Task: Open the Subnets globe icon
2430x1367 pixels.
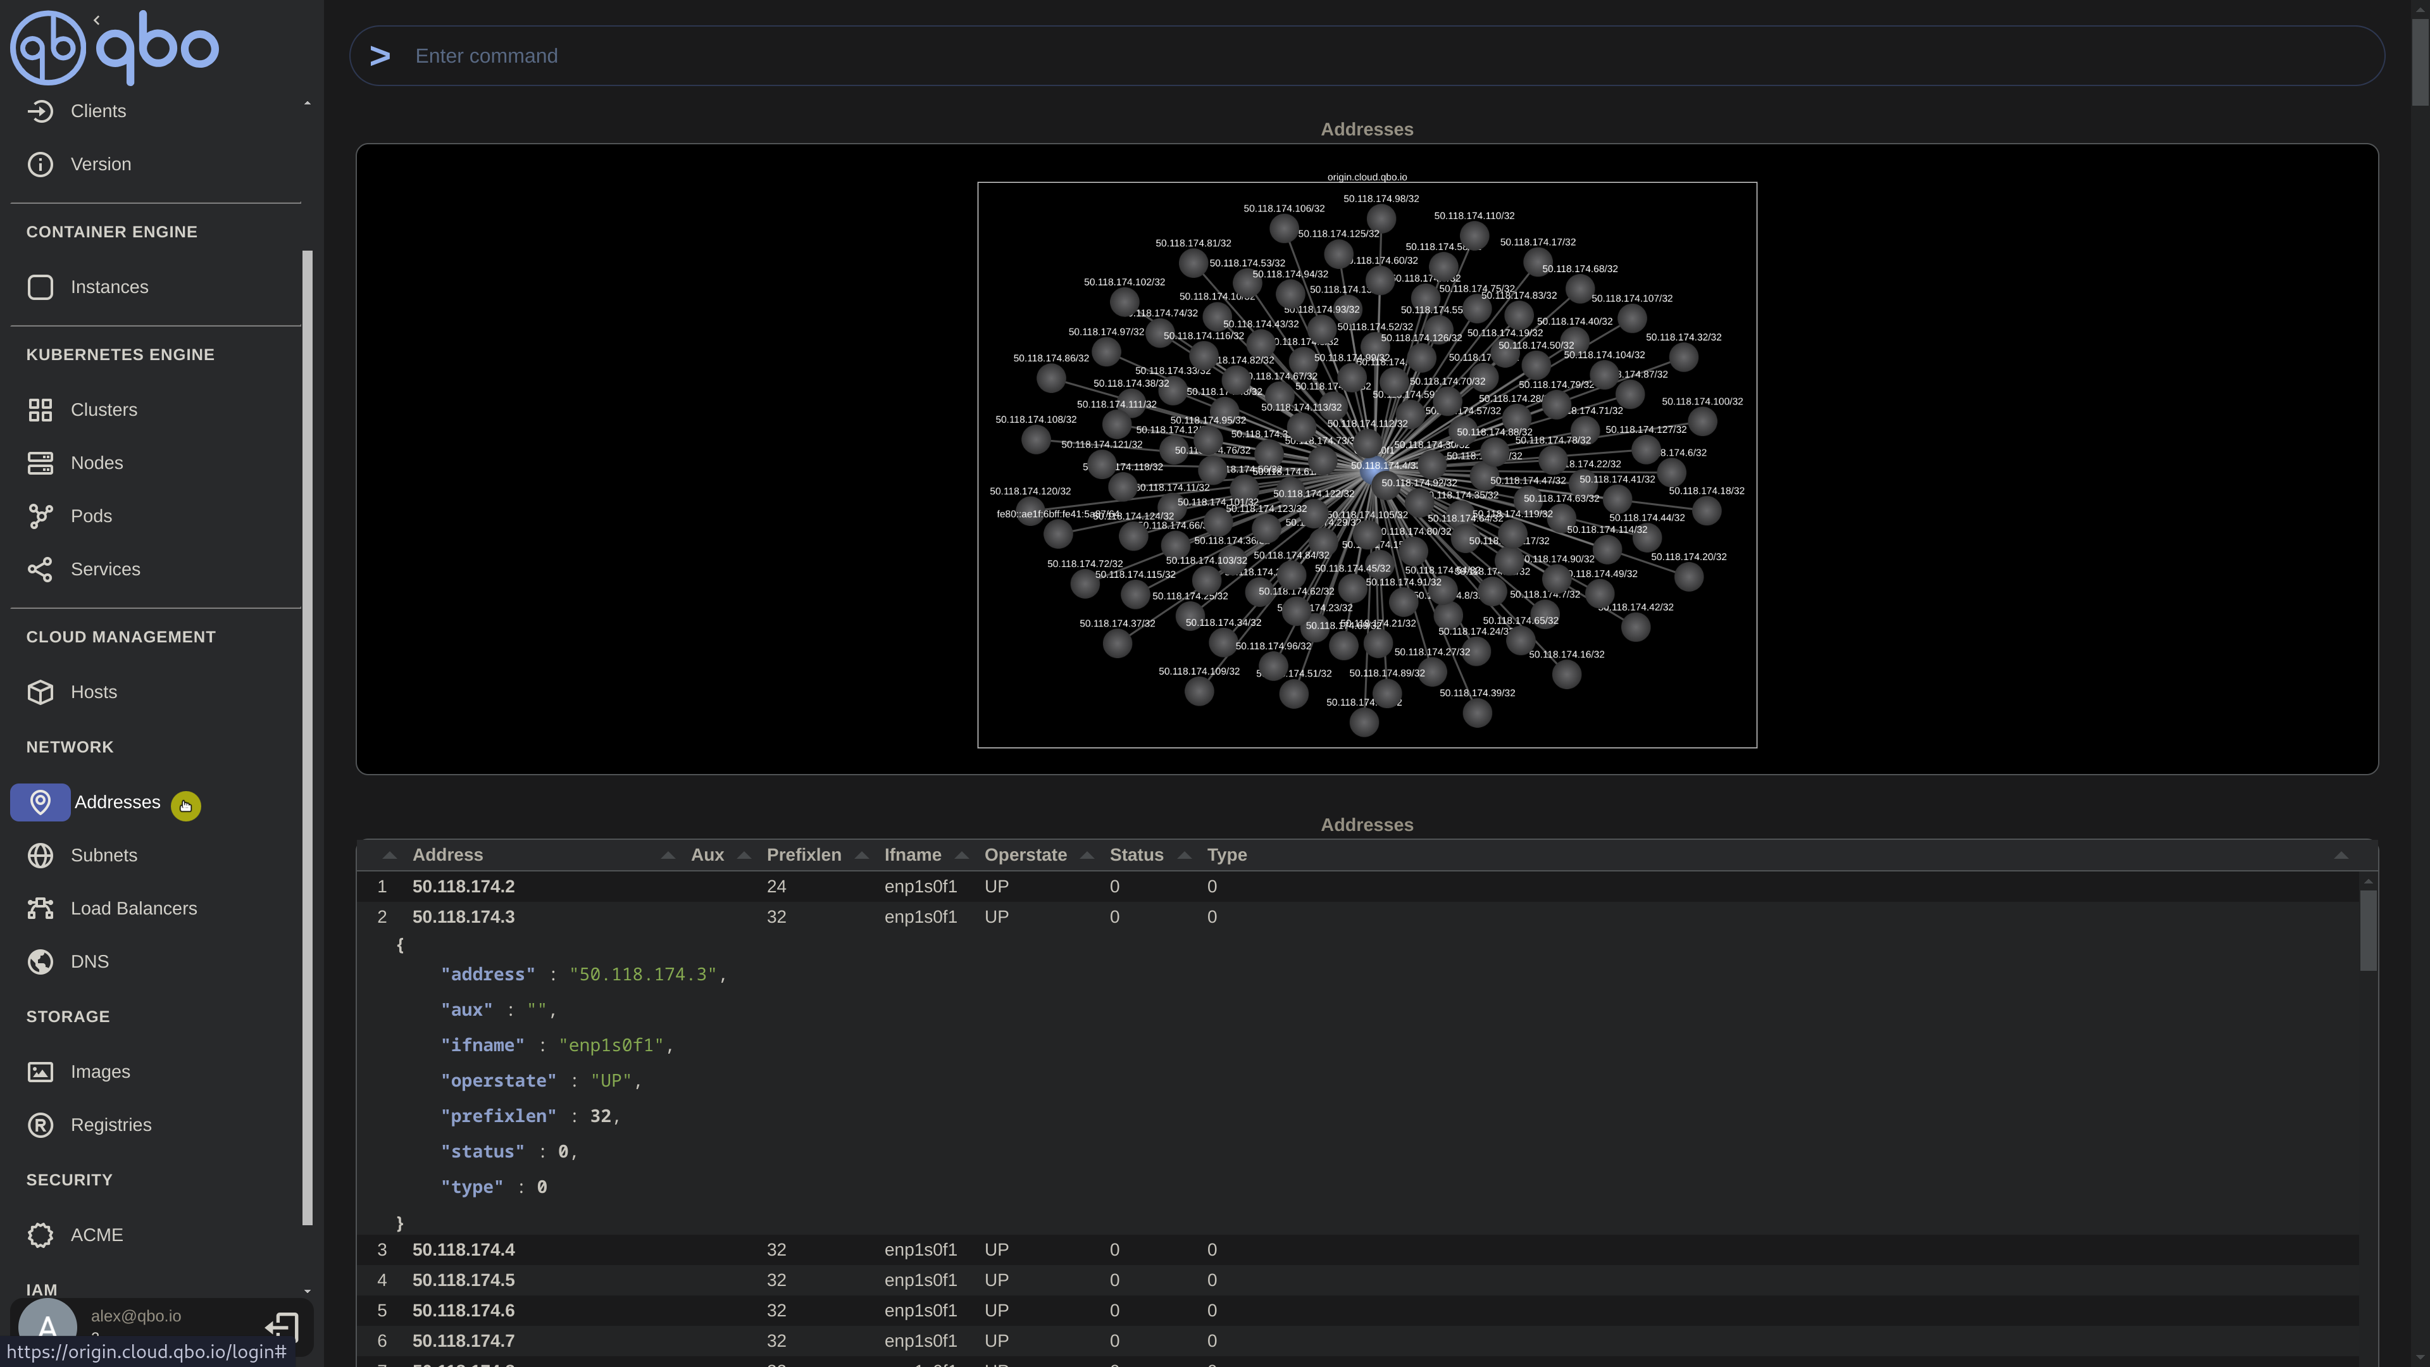Action: pyautogui.click(x=40, y=856)
